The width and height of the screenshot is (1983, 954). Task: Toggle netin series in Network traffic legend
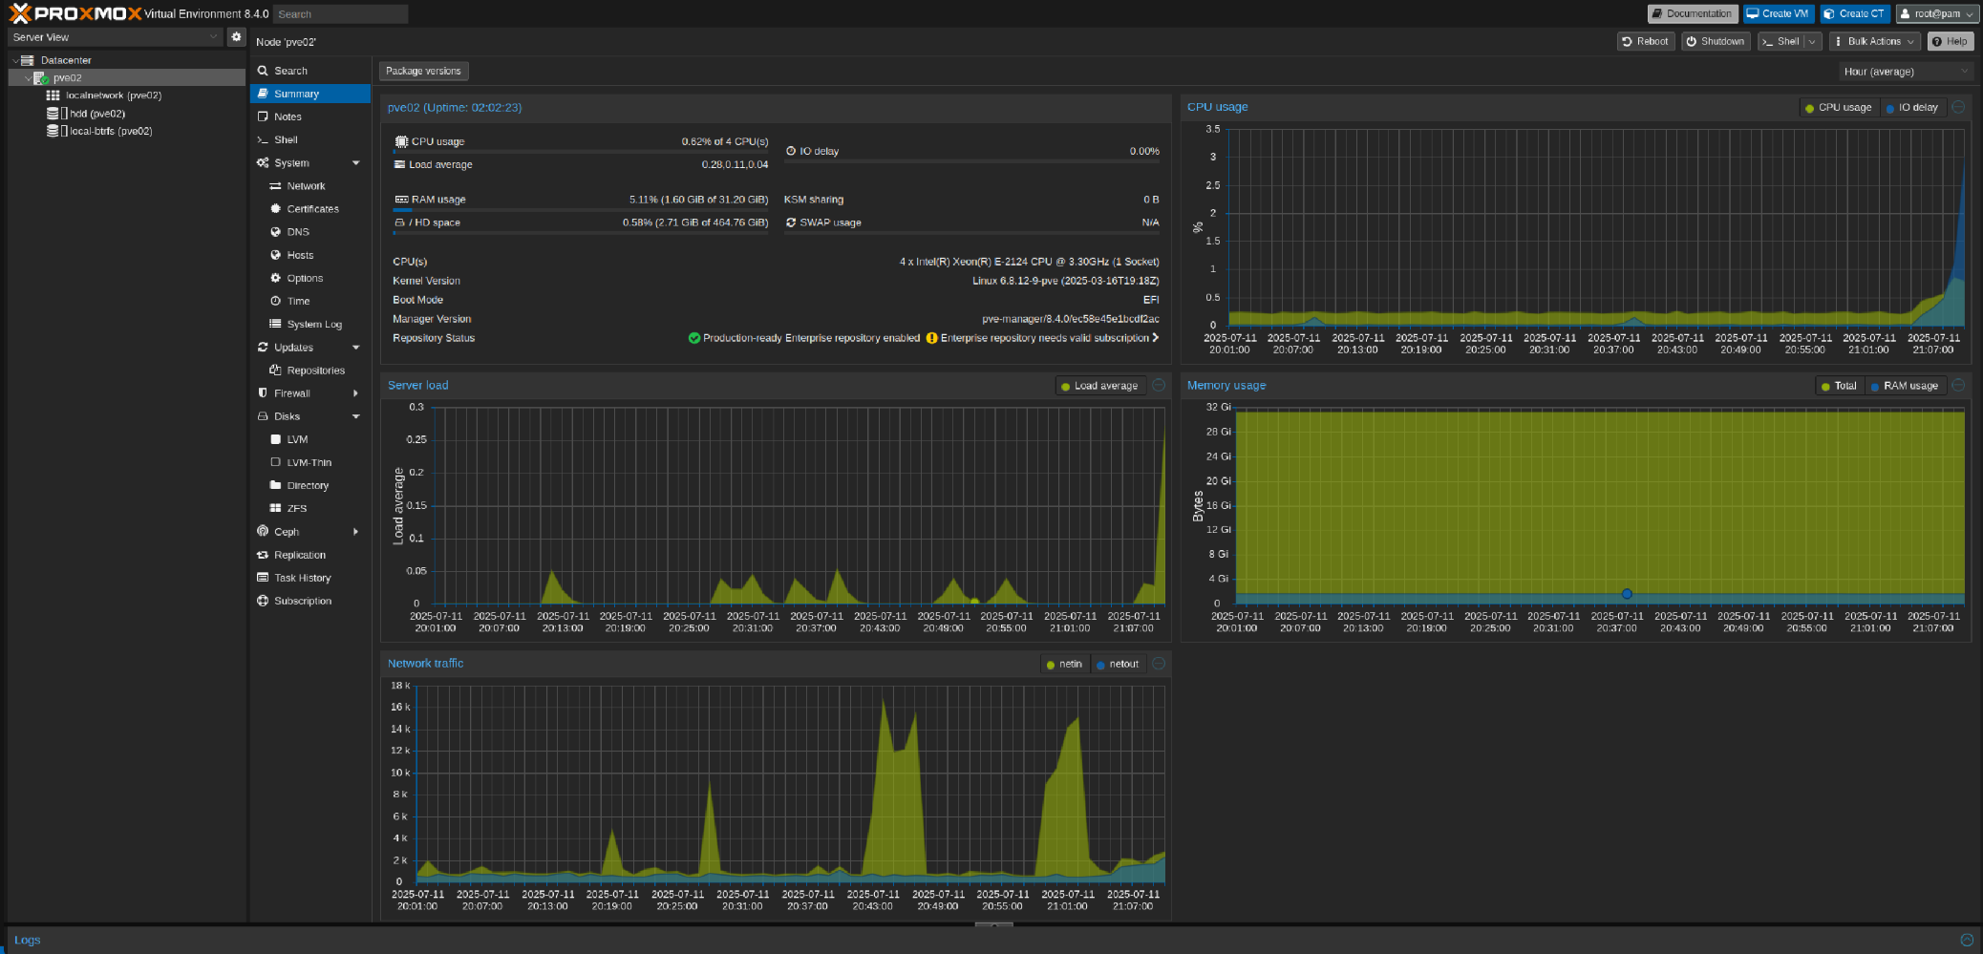1064,664
